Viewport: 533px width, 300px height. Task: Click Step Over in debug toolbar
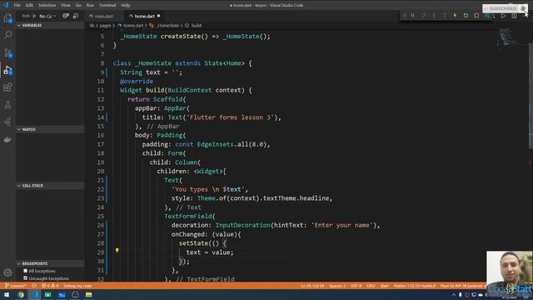[423, 16]
